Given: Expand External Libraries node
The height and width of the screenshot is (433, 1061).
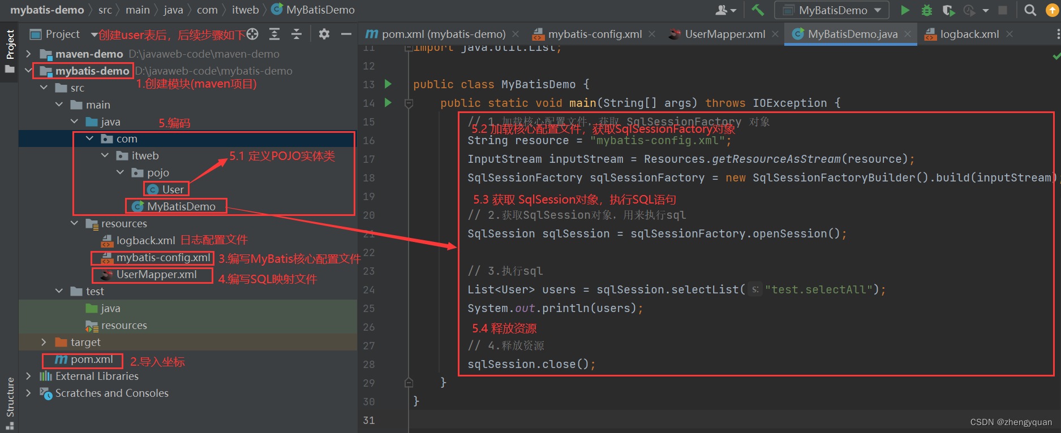Looking at the screenshot, I should (28, 376).
